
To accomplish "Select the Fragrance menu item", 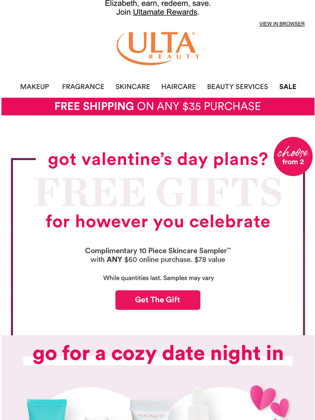I will (x=83, y=86).
